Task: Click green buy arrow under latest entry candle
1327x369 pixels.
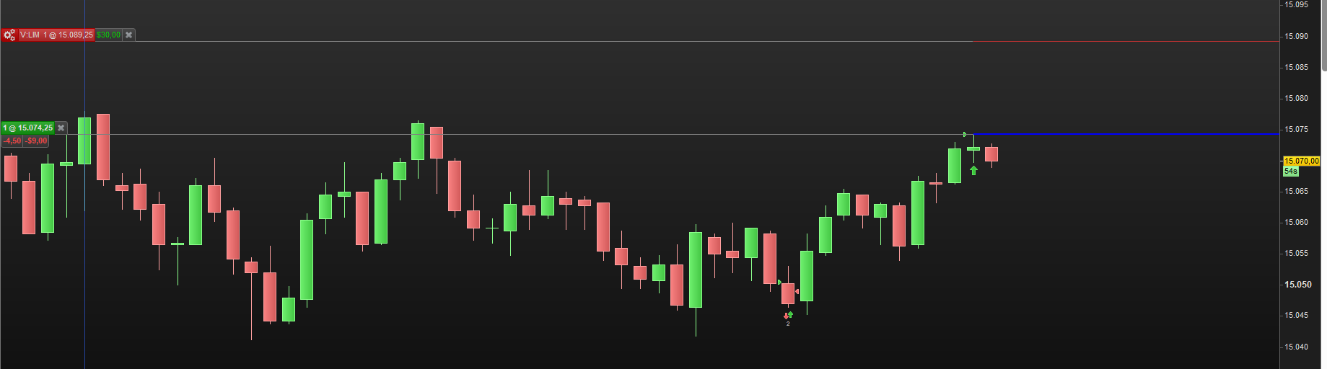Action: (973, 171)
